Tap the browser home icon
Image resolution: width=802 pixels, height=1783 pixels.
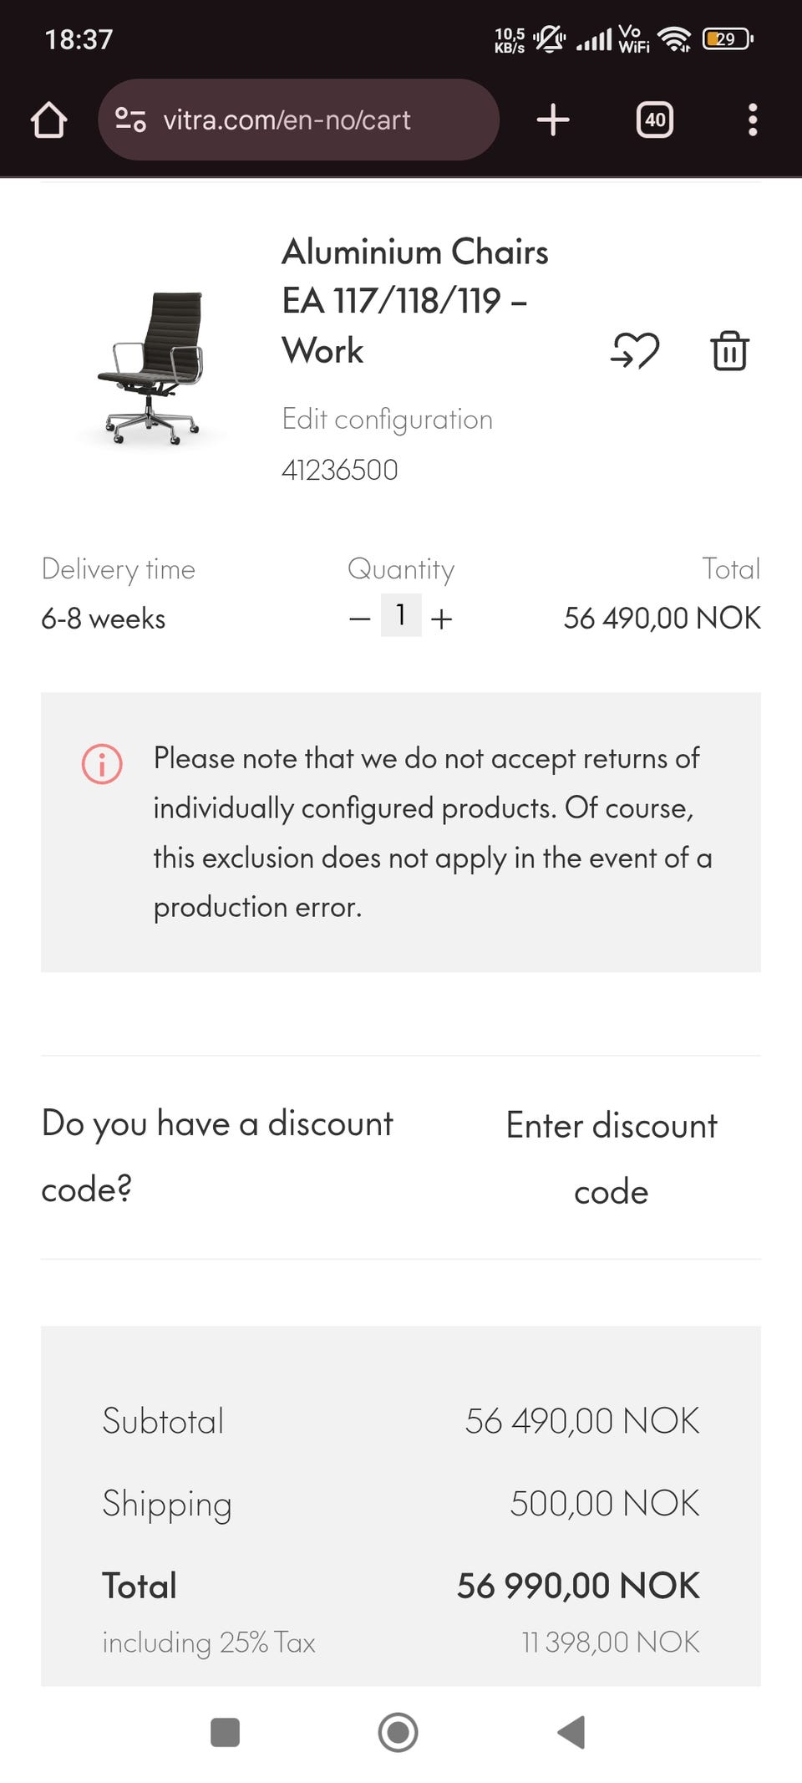(x=48, y=120)
